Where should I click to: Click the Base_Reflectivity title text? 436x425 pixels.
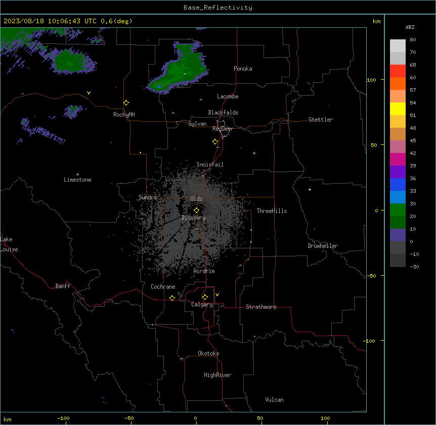point(218,8)
